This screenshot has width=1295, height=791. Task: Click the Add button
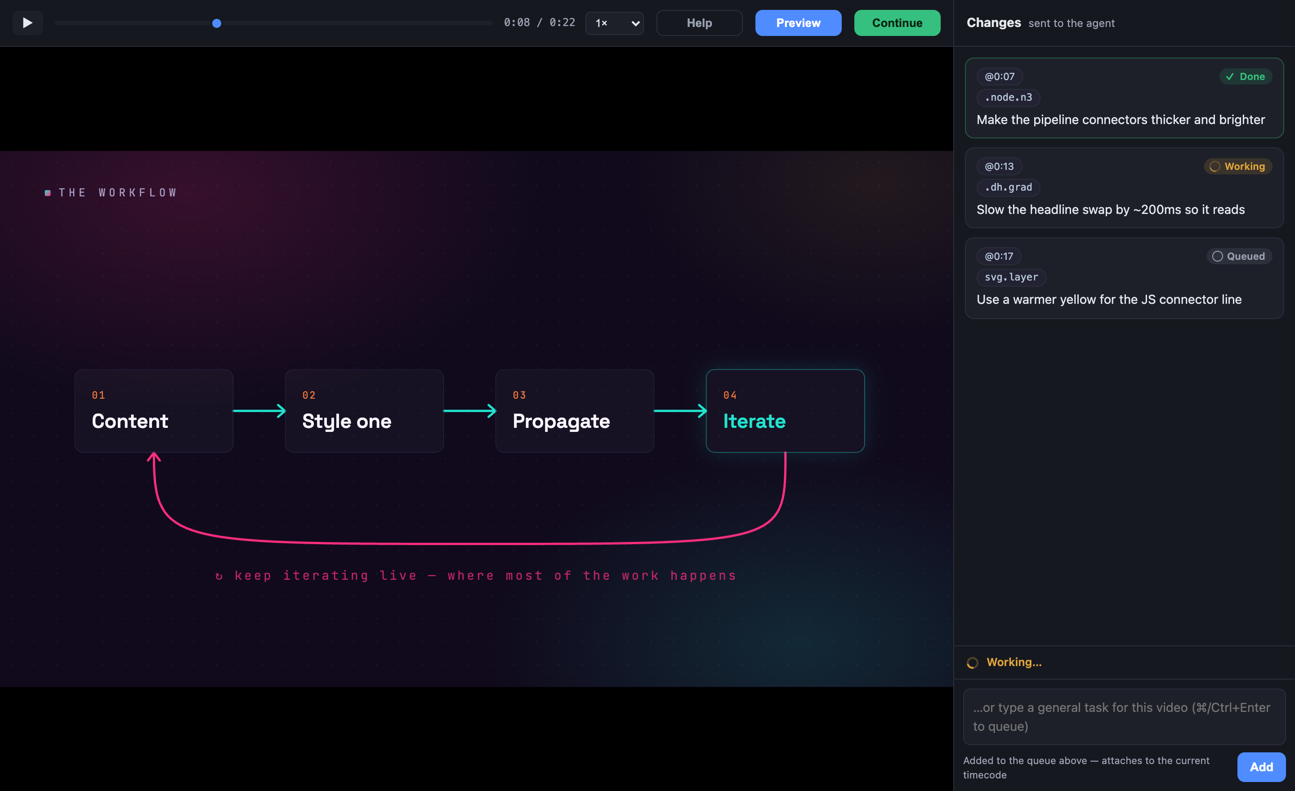[x=1261, y=767]
